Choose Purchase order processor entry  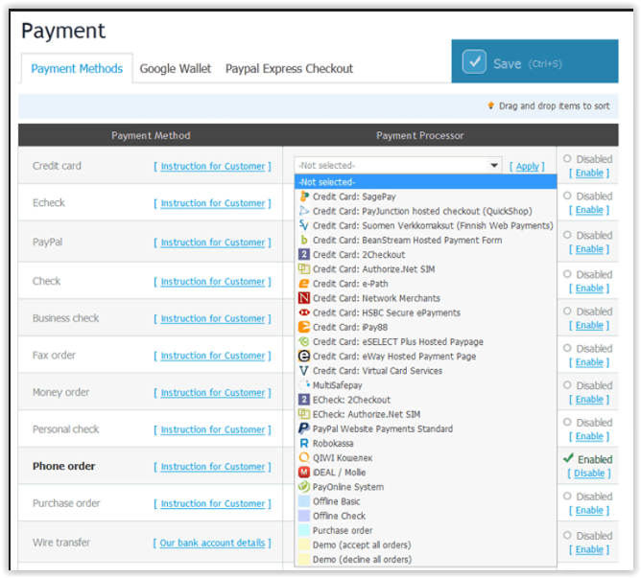click(x=425, y=530)
